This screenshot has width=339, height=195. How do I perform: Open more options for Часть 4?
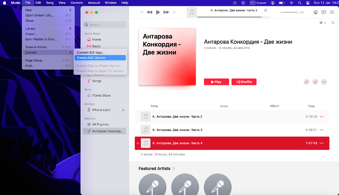[321, 143]
